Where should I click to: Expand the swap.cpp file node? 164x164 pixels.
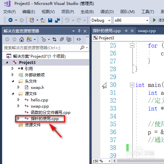19,106
